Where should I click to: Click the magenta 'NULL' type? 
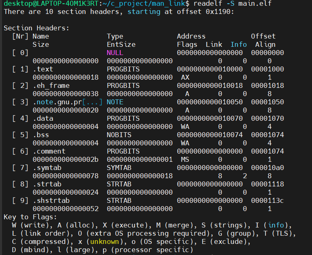point(115,53)
